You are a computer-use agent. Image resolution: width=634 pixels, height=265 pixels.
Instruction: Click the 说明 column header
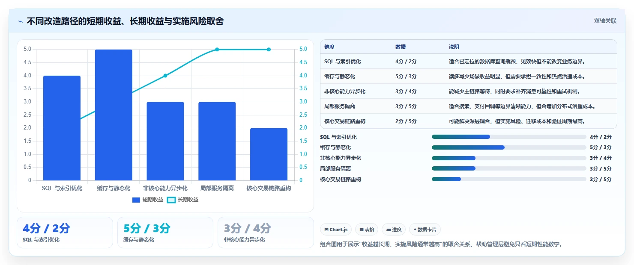click(x=454, y=47)
